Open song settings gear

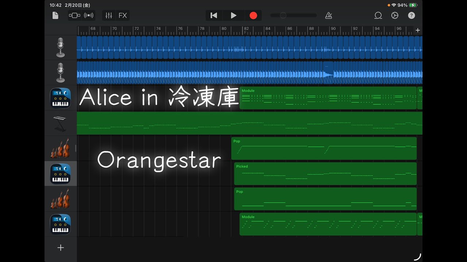point(395,15)
